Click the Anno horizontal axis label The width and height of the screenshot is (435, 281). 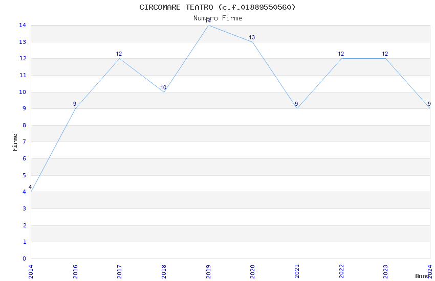(422, 276)
